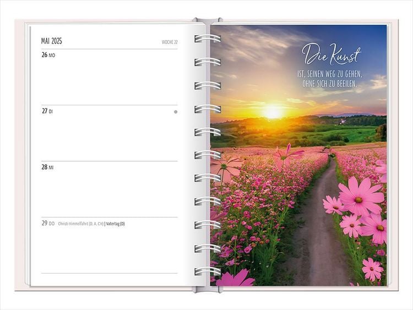413x310 pixels.
Task: Click the new moon dot beside 27 DI
Action: pos(176,112)
